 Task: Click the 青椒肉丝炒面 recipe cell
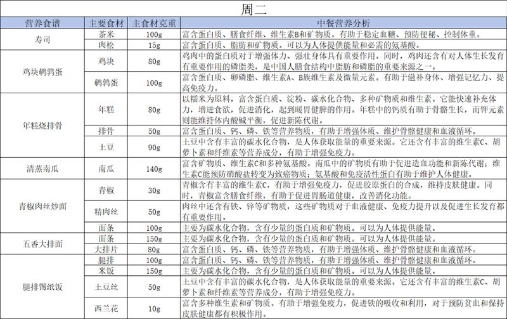click(x=42, y=207)
